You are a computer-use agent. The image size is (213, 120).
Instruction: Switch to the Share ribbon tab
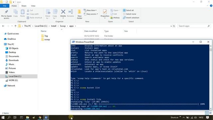coord(24,6)
